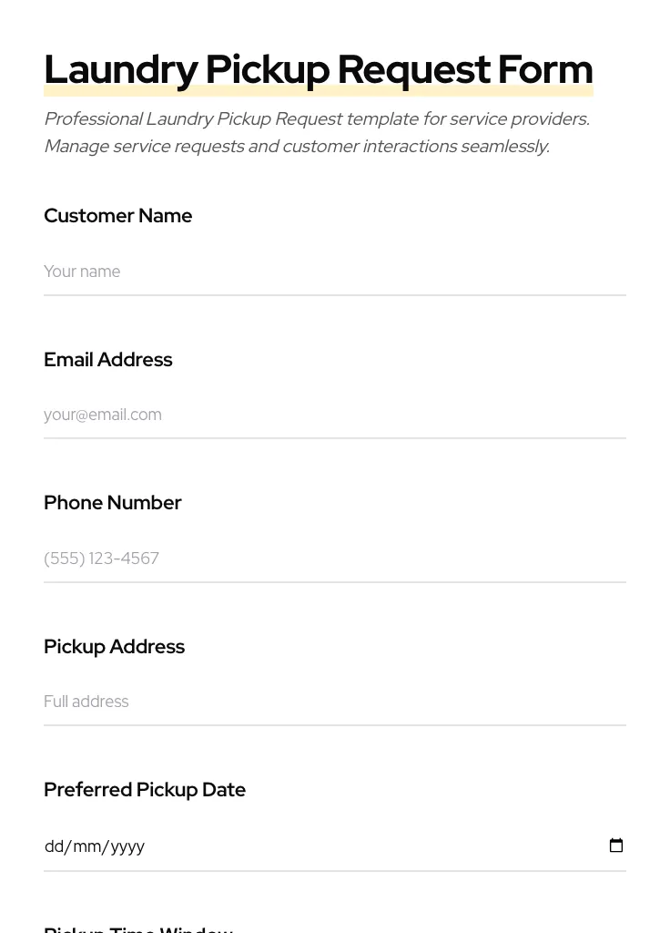670x933 pixels.
Task: Open the calendar picker icon
Action: (x=616, y=846)
